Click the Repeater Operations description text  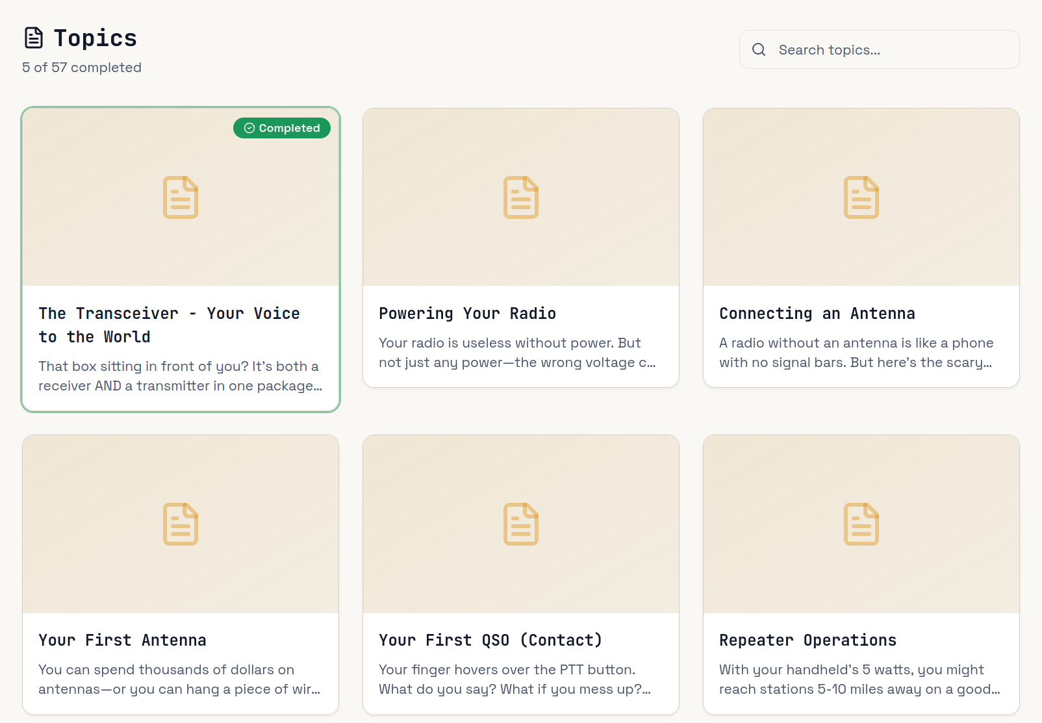click(859, 679)
